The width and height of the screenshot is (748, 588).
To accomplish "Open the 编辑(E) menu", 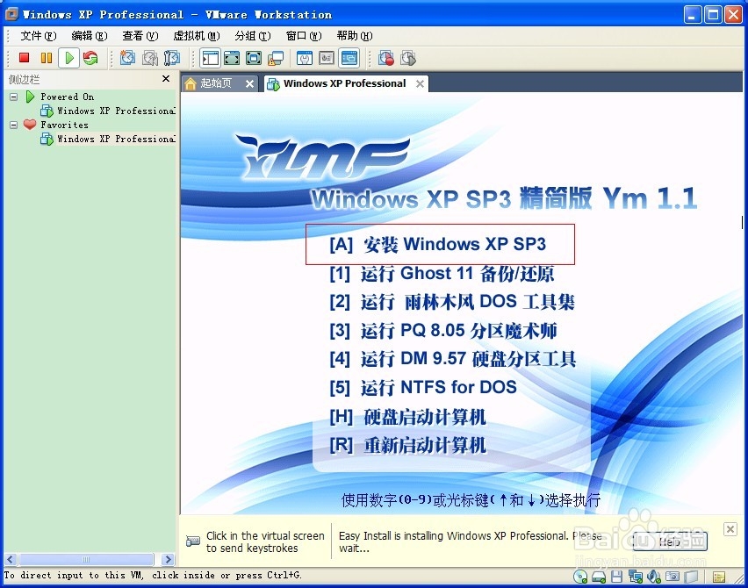I will click(x=90, y=36).
